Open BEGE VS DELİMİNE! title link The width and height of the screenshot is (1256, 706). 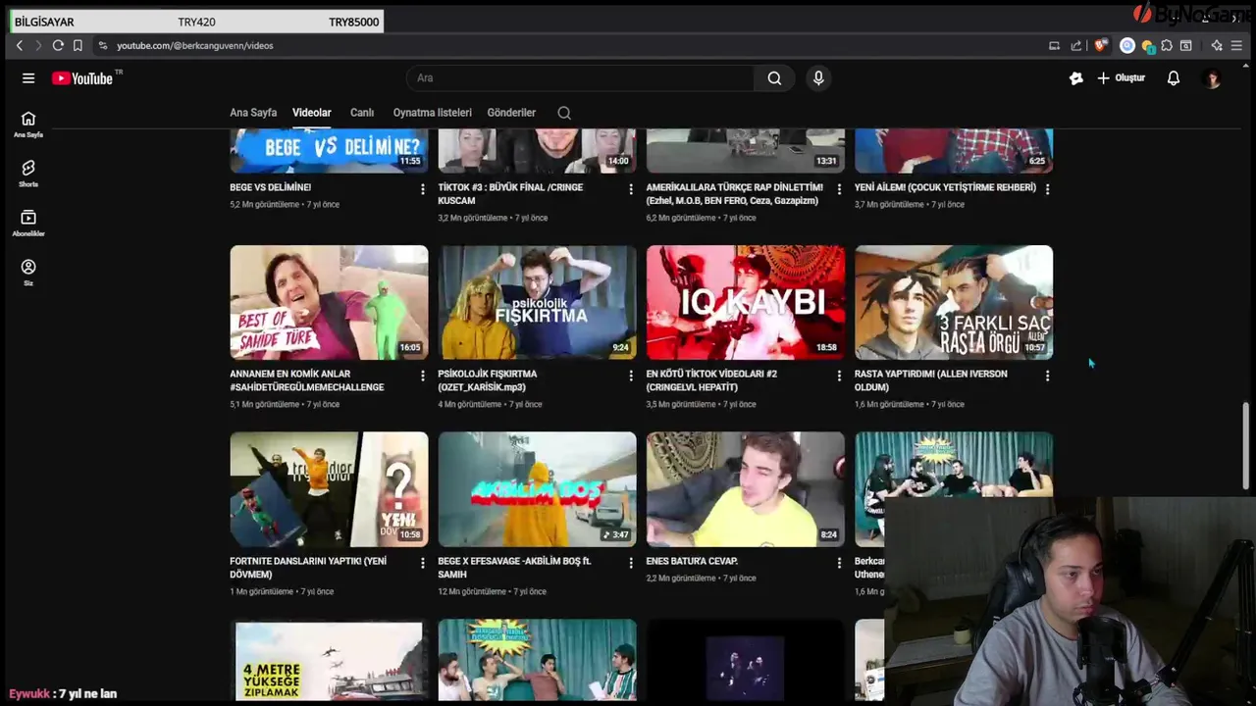click(x=270, y=187)
